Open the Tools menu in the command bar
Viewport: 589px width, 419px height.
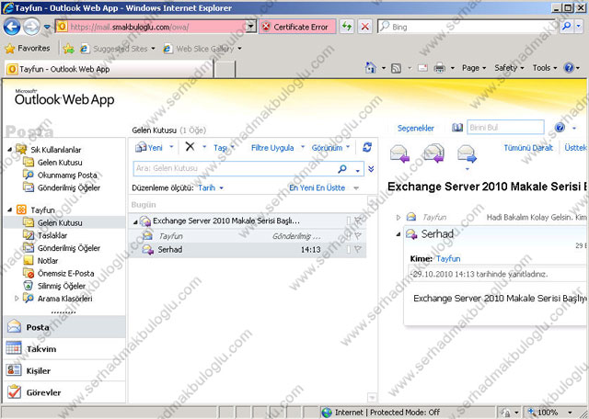click(x=544, y=68)
